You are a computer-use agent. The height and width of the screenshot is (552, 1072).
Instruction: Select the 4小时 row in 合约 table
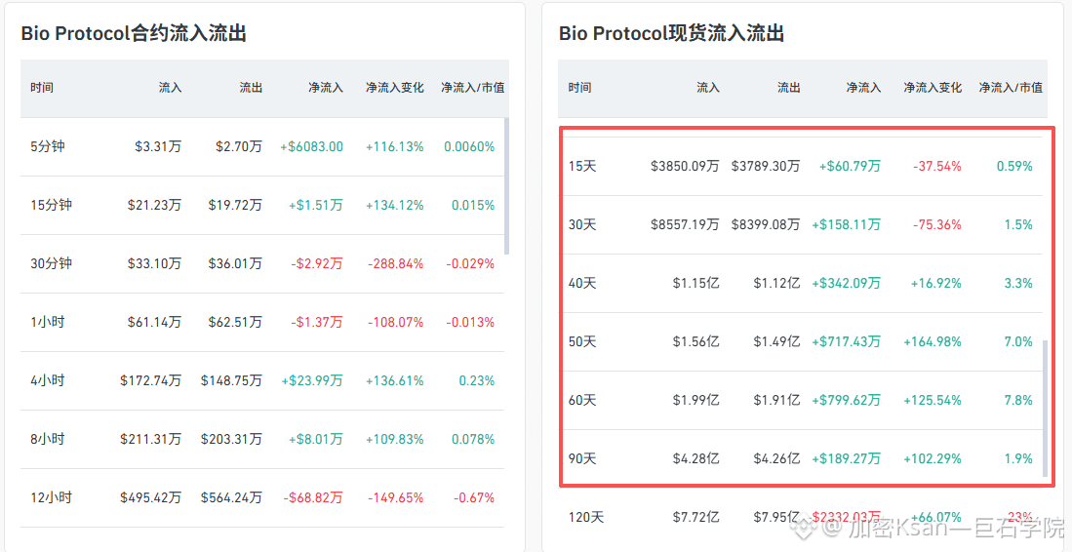[48, 380]
